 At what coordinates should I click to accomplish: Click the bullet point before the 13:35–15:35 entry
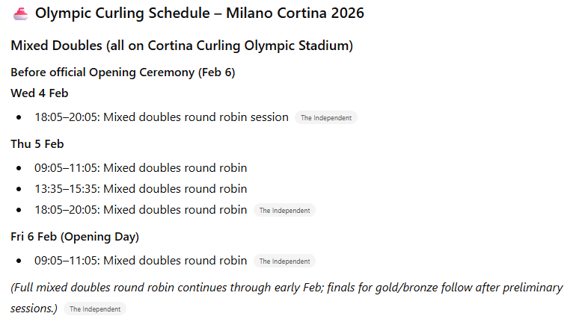[x=19, y=189]
